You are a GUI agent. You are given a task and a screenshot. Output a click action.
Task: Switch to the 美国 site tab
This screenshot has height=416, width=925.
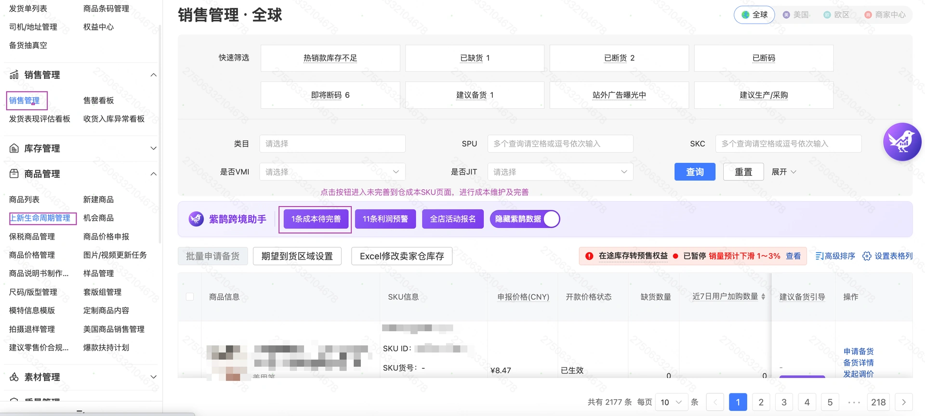point(796,15)
